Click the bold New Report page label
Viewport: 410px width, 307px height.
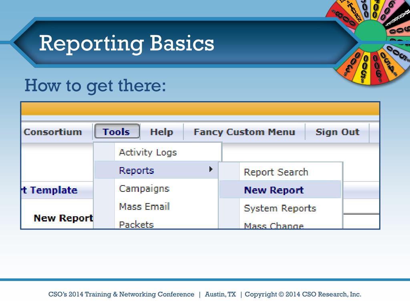coord(63,218)
